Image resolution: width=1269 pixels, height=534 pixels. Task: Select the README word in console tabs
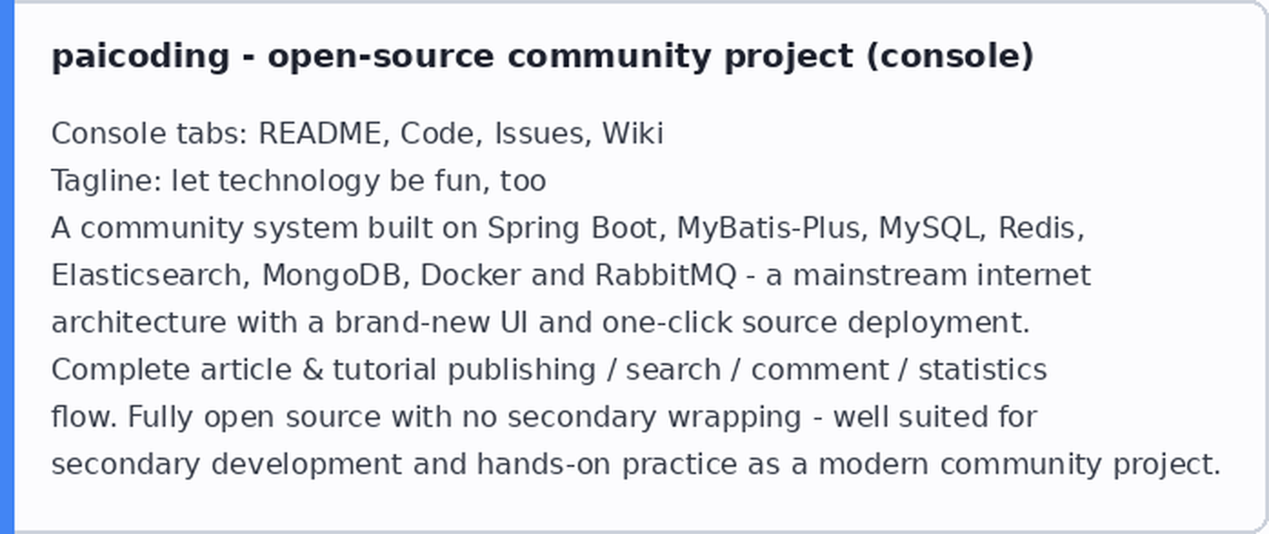click(x=320, y=133)
